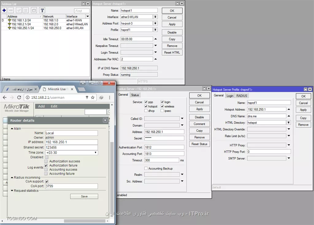Expand the Called ID field
This screenshot has width=314, height=225.
(x=182, y=118)
